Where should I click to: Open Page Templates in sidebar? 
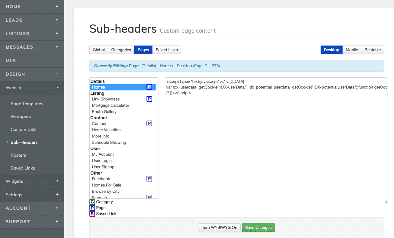(x=27, y=104)
